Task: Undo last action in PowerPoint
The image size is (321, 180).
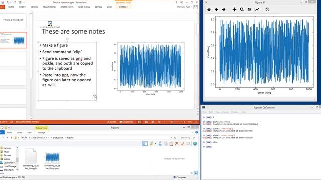Action: pos(8,2)
